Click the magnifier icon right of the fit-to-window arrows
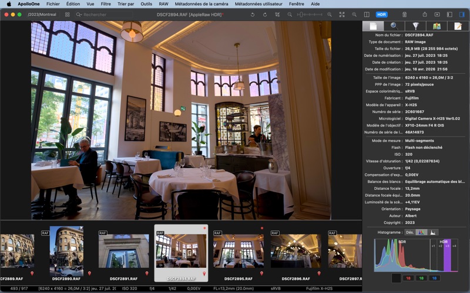Screen dimensions: 470x293 pos(354,14)
